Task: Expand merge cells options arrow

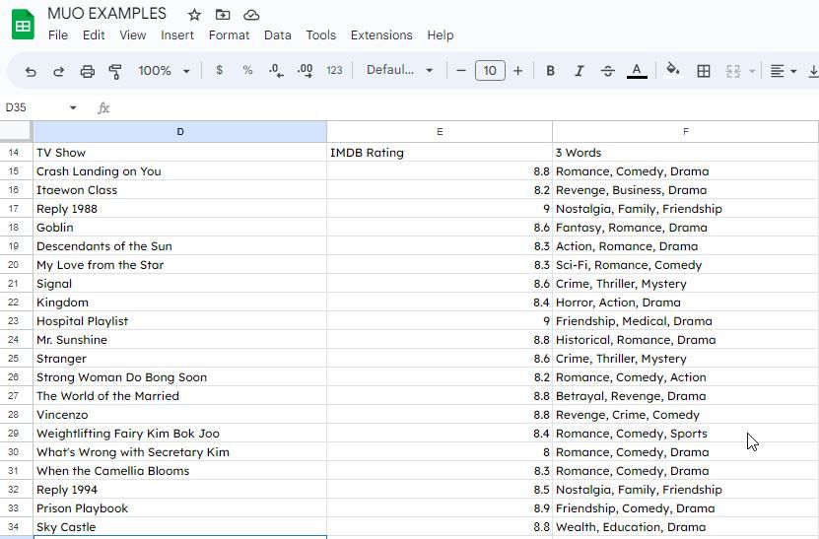Action: click(752, 71)
